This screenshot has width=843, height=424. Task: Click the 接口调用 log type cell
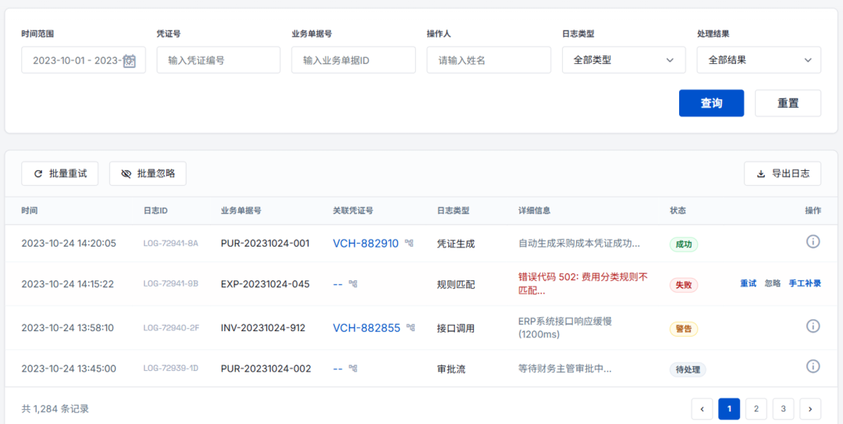click(x=456, y=328)
